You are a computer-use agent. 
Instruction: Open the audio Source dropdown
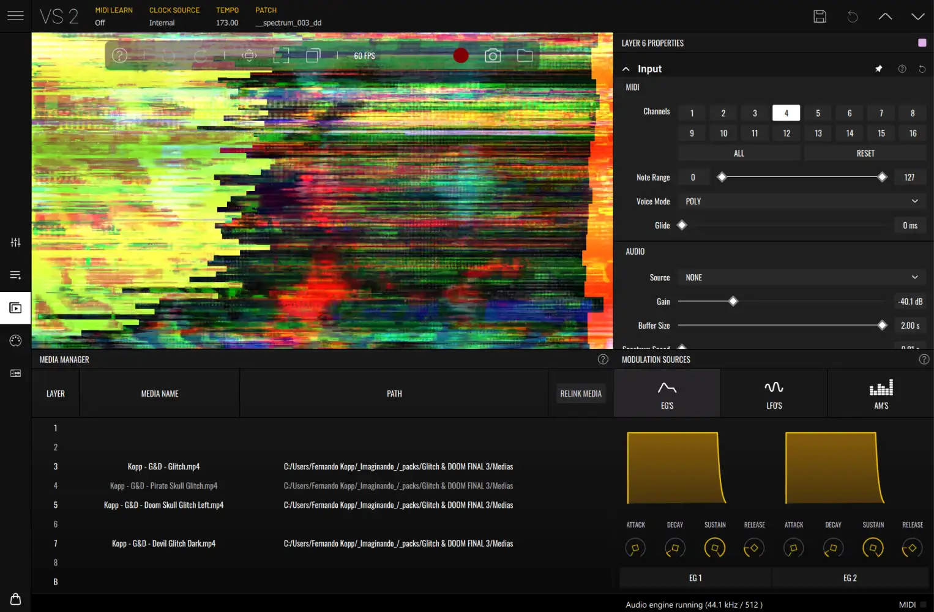point(801,277)
